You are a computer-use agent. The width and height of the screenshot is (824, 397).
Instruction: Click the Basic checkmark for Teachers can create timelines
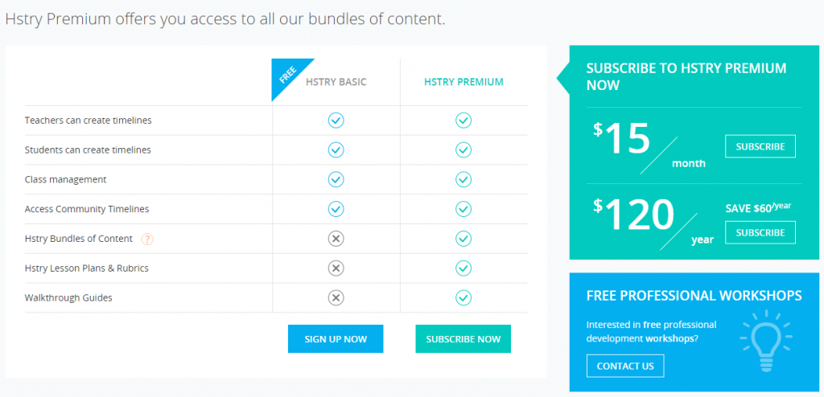click(x=336, y=121)
